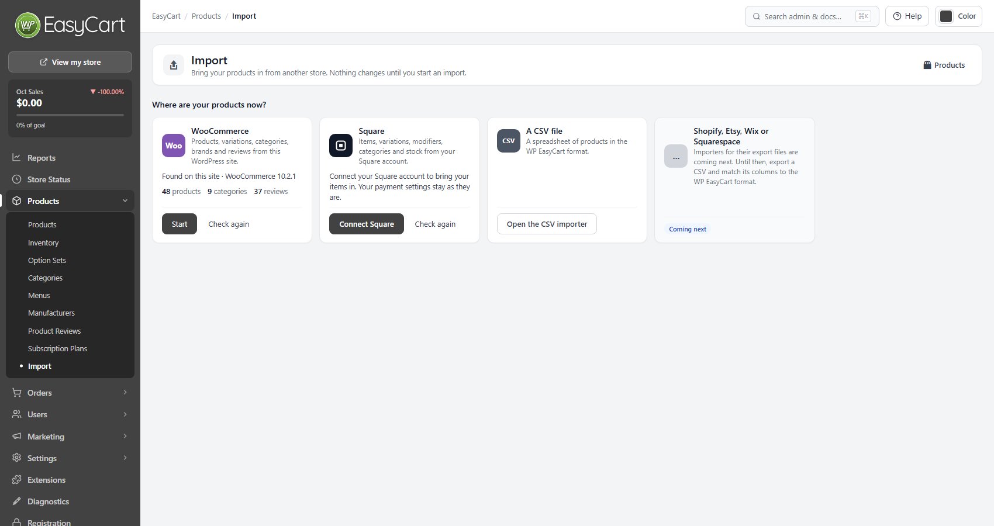Image resolution: width=994 pixels, height=526 pixels.
Task: Open the Help button
Action: click(x=907, y=16)
